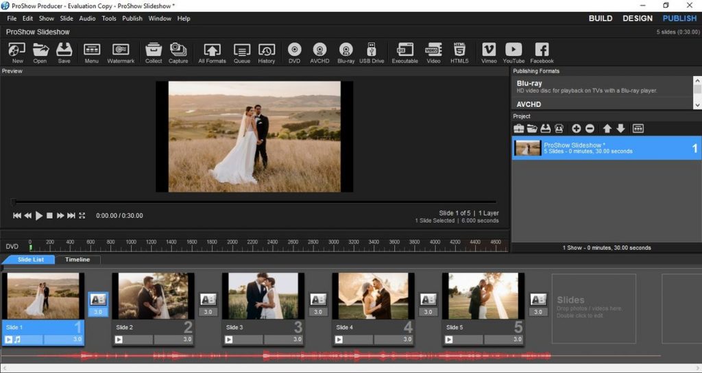Viewport: 702px width, 373px height.
Task: Choose the Blu-ray toolbar icon
Action: tap(346, 53)
